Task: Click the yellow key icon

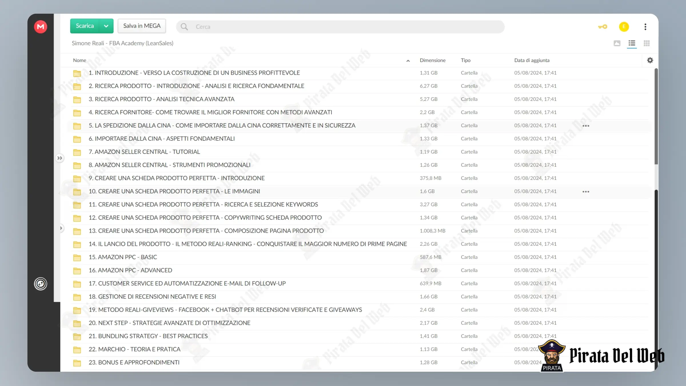Action: [x=603, y=27]
